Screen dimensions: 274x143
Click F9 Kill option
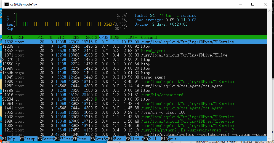[x=150, y=139]
